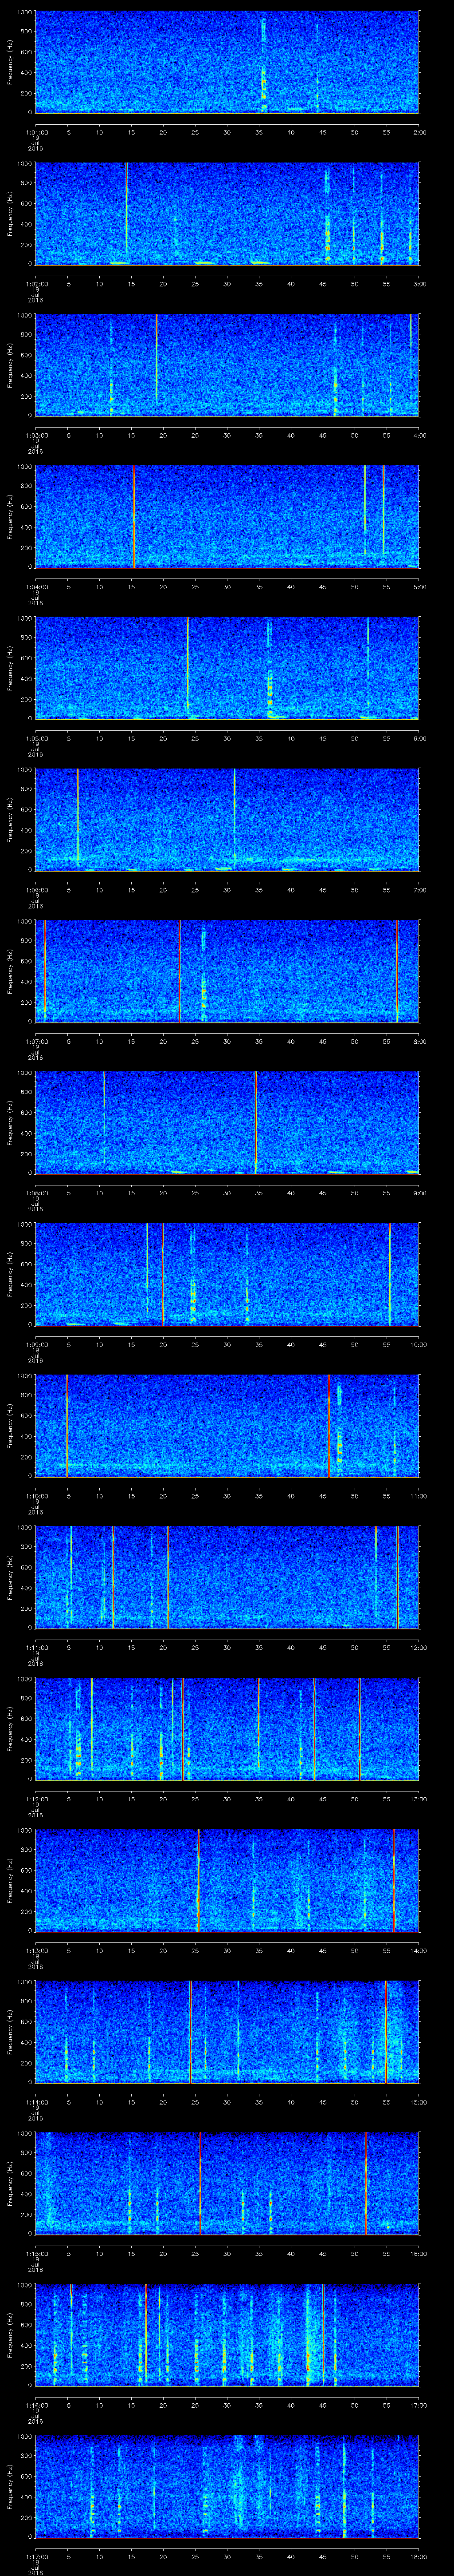Select the '10:00' end time label
Viewport: 454px width, 2576px height.
418,1344
